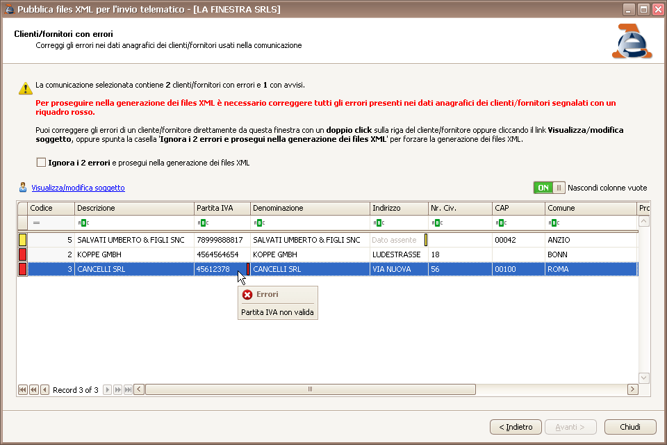Viewport: 667px width, 445px height.
Task: Click red error marker on CANCELLI row
Action: (x=22, y=269)
